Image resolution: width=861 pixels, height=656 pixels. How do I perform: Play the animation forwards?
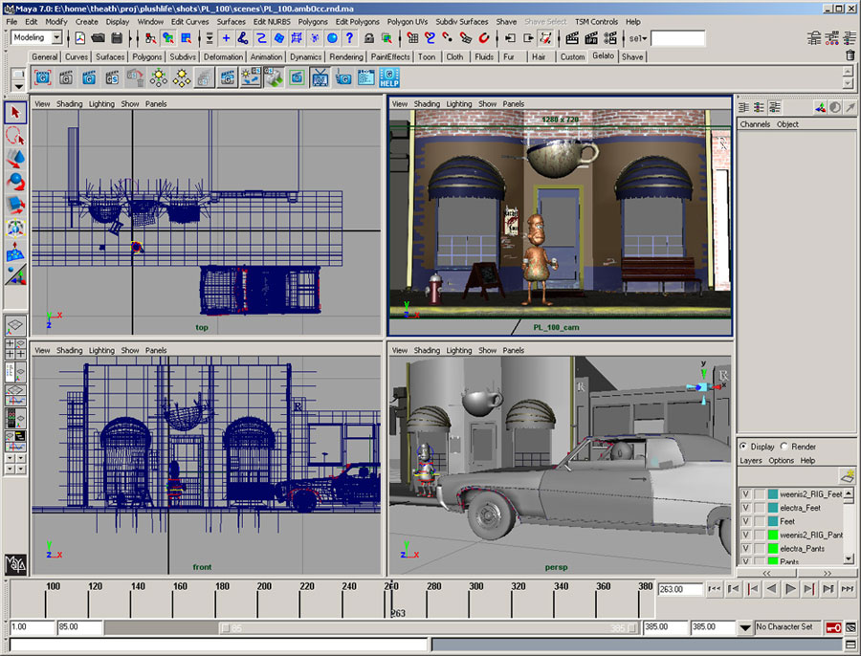click(x=790, y=590)
